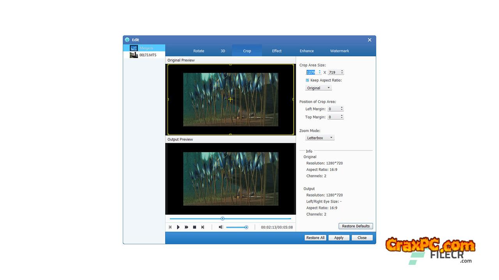499x280 pixels.
Task: Stop video playback
Action: 195,227
